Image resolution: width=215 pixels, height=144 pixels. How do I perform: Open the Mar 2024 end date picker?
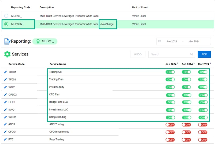pyautogui.click(x=194, y=42)
